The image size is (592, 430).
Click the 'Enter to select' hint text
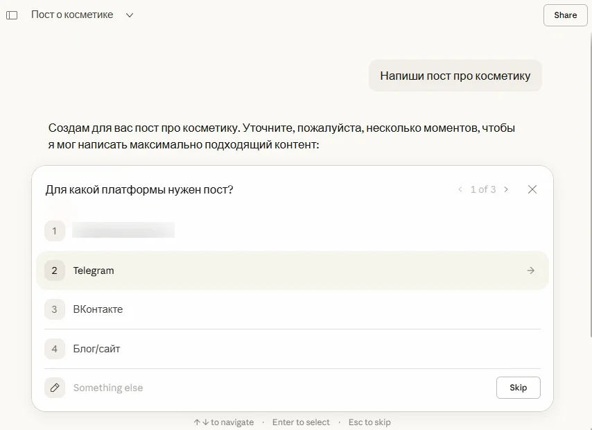tap(301, 422)
